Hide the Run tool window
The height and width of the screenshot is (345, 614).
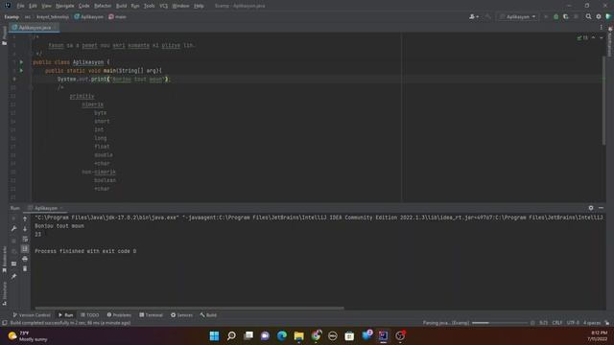pyautogui.click(x=602, y=208)
